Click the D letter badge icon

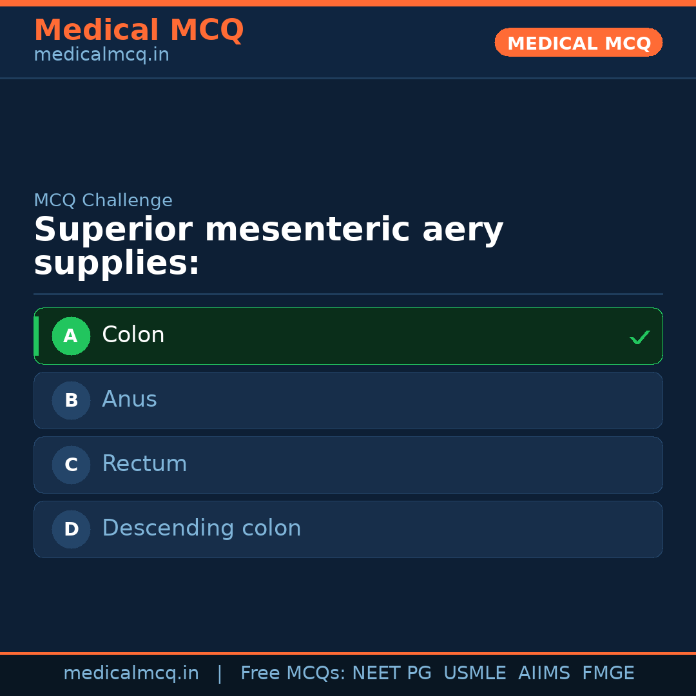[x=71, y=529]
